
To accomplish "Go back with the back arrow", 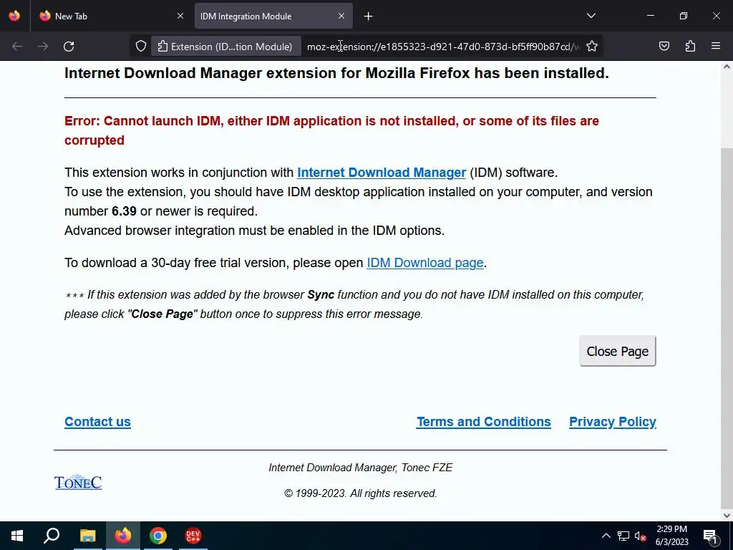I will (x=17, y=47).
